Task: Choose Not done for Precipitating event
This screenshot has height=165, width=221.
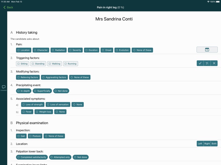Action: 61,91
